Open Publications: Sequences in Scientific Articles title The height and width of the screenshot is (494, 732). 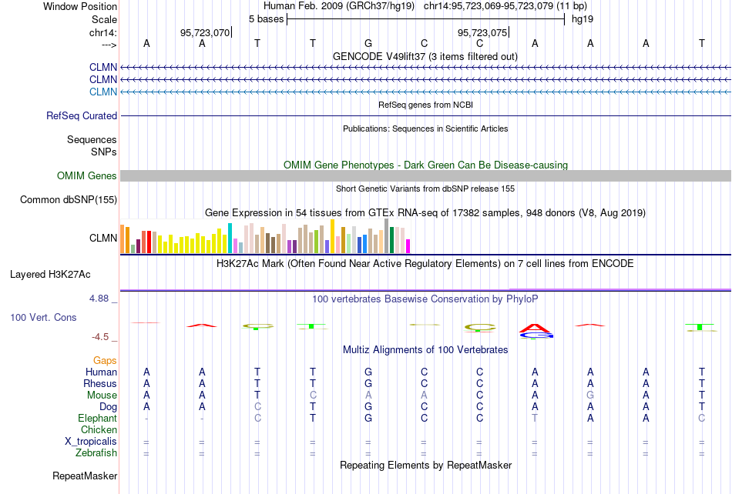coord(425,129)
